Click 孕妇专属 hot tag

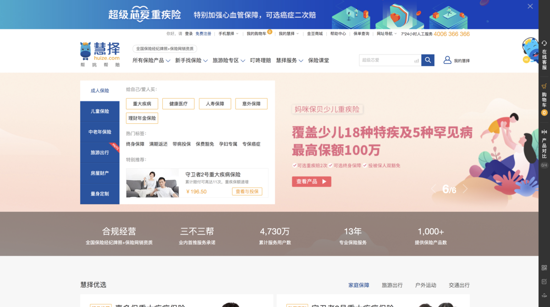pos(228,144)
